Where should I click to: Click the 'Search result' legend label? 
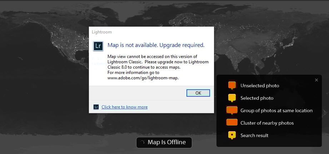(254, 136)
